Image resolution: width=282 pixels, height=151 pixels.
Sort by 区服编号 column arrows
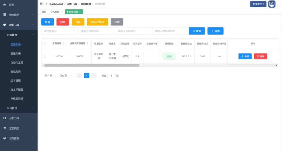tap(63, 43)
